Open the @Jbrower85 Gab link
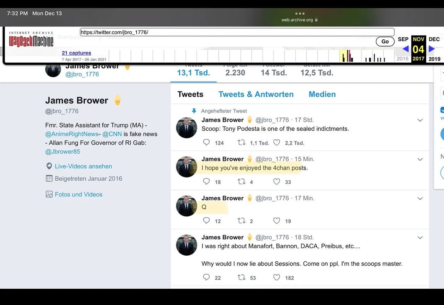The image size is (444, 305). 63,151
